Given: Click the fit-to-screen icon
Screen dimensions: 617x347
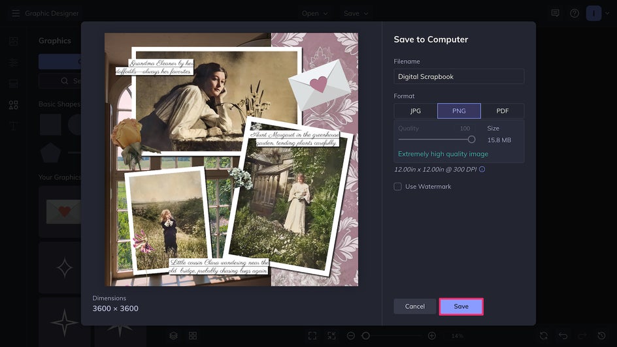Looking at the screenshot, I should coord(312,336).
